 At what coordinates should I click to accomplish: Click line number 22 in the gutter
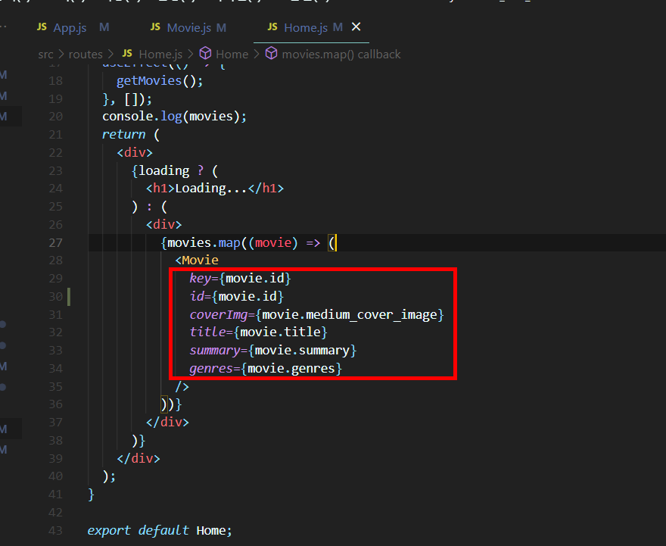[x=56, y=152]
